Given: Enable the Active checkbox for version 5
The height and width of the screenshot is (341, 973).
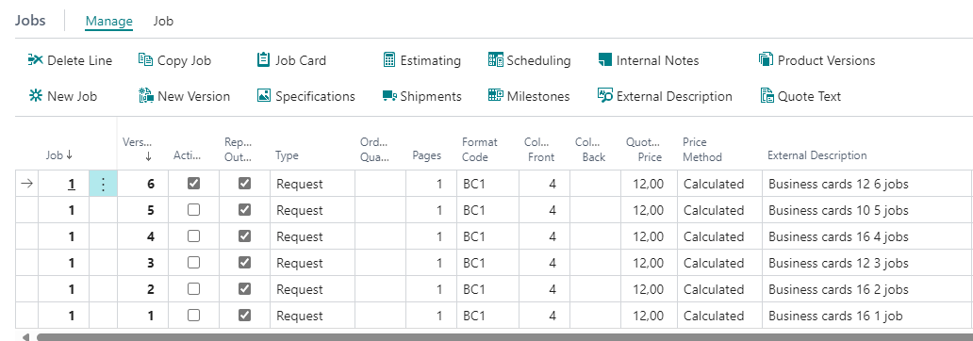Looking at the screenshot, I should click(193, 210).
